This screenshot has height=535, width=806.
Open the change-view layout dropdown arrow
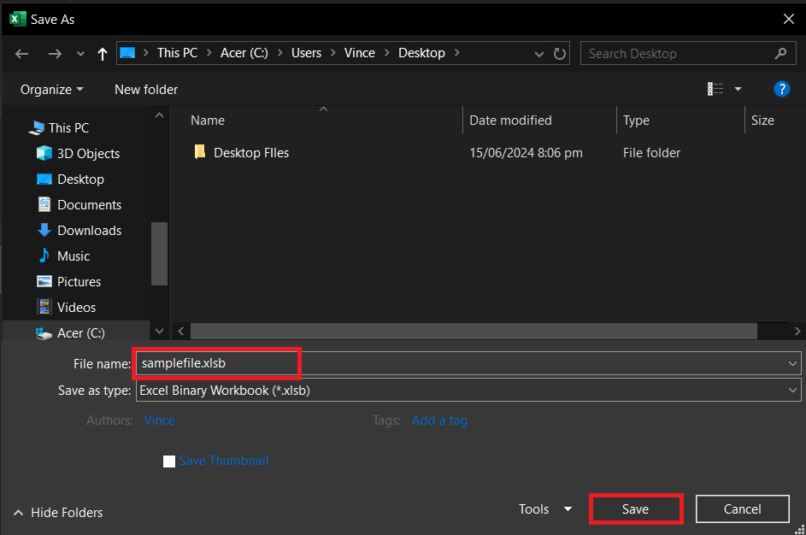point(738,88)
